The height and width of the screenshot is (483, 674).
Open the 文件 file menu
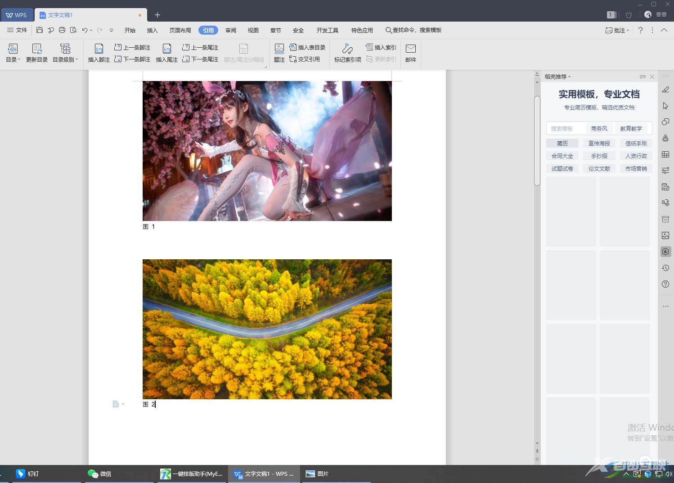pos(17,30)
